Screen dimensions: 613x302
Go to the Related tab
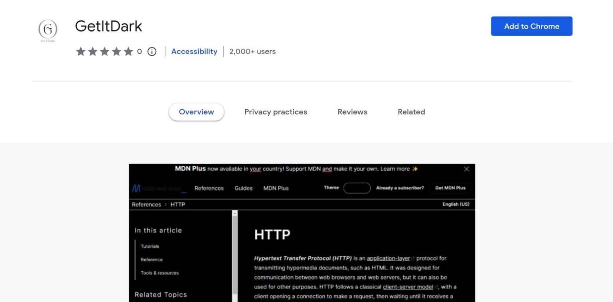coord(411,112)
